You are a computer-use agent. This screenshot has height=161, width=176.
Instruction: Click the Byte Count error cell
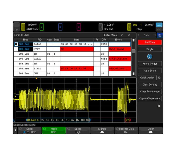(x=120, y=49)
